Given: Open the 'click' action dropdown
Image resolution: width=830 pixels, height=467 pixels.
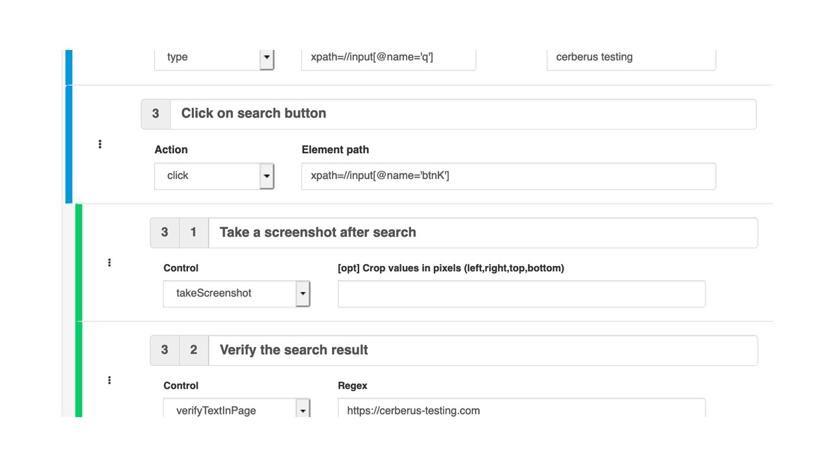Looking at the screenshot, I should coord(267,176).
